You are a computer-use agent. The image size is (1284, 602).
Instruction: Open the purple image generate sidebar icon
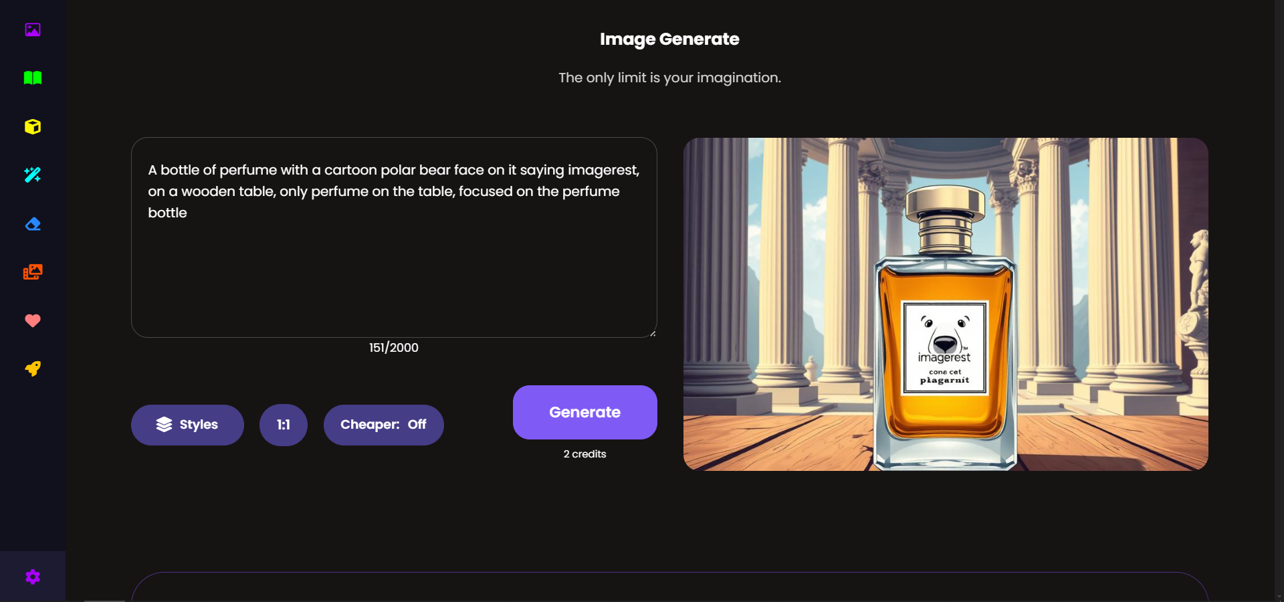[33, 29]
